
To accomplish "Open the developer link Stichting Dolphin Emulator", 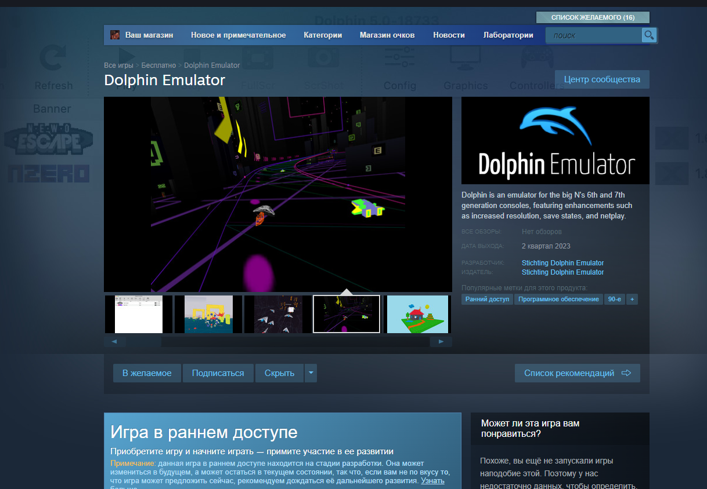I will coord(562,263).
